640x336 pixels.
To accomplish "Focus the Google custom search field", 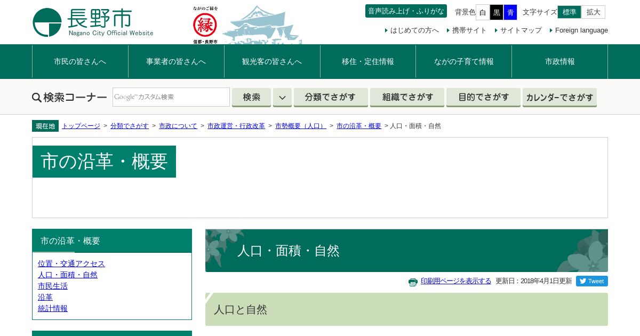I will 171,97.
